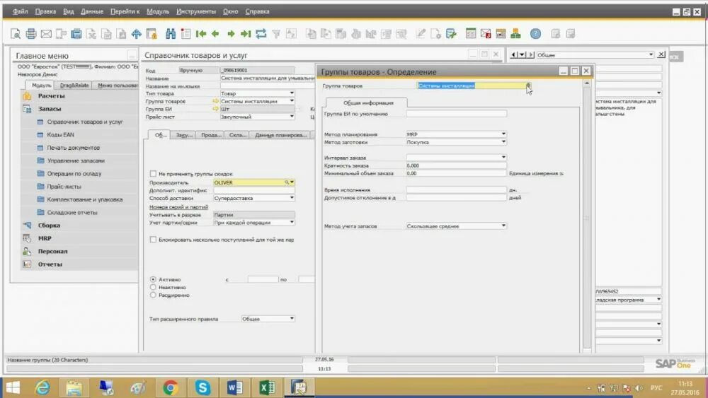The height and width of the screenshot is (398, 708).
Task: Switch to Add mode icon
Action: [x=185, y=34]
